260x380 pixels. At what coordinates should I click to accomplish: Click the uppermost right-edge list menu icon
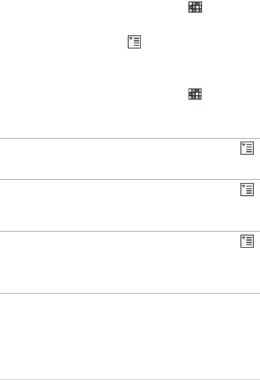[247, 148]
